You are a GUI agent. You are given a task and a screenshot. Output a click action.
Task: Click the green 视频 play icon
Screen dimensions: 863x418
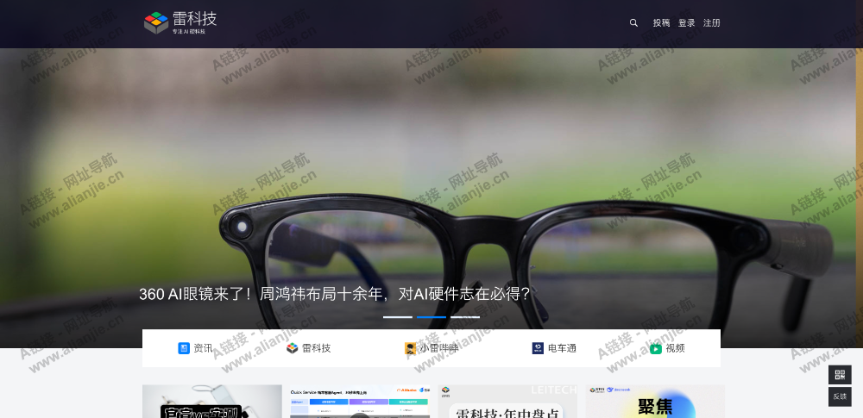656,348
